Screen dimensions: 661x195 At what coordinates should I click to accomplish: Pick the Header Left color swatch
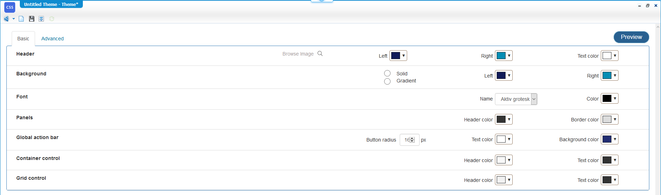tap(395, 56)
